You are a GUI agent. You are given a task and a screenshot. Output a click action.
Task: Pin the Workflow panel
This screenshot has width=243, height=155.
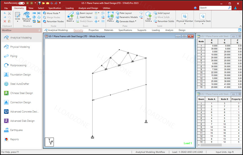pos(39,31)
